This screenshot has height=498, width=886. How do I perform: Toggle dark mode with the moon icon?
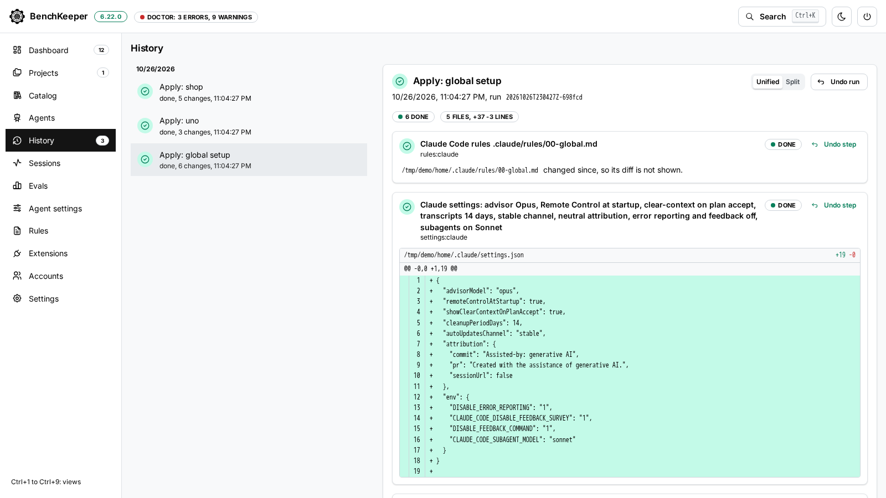pos(842,17)
